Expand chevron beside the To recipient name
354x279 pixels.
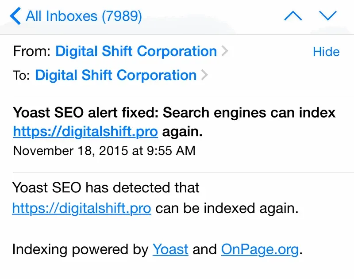204,75
